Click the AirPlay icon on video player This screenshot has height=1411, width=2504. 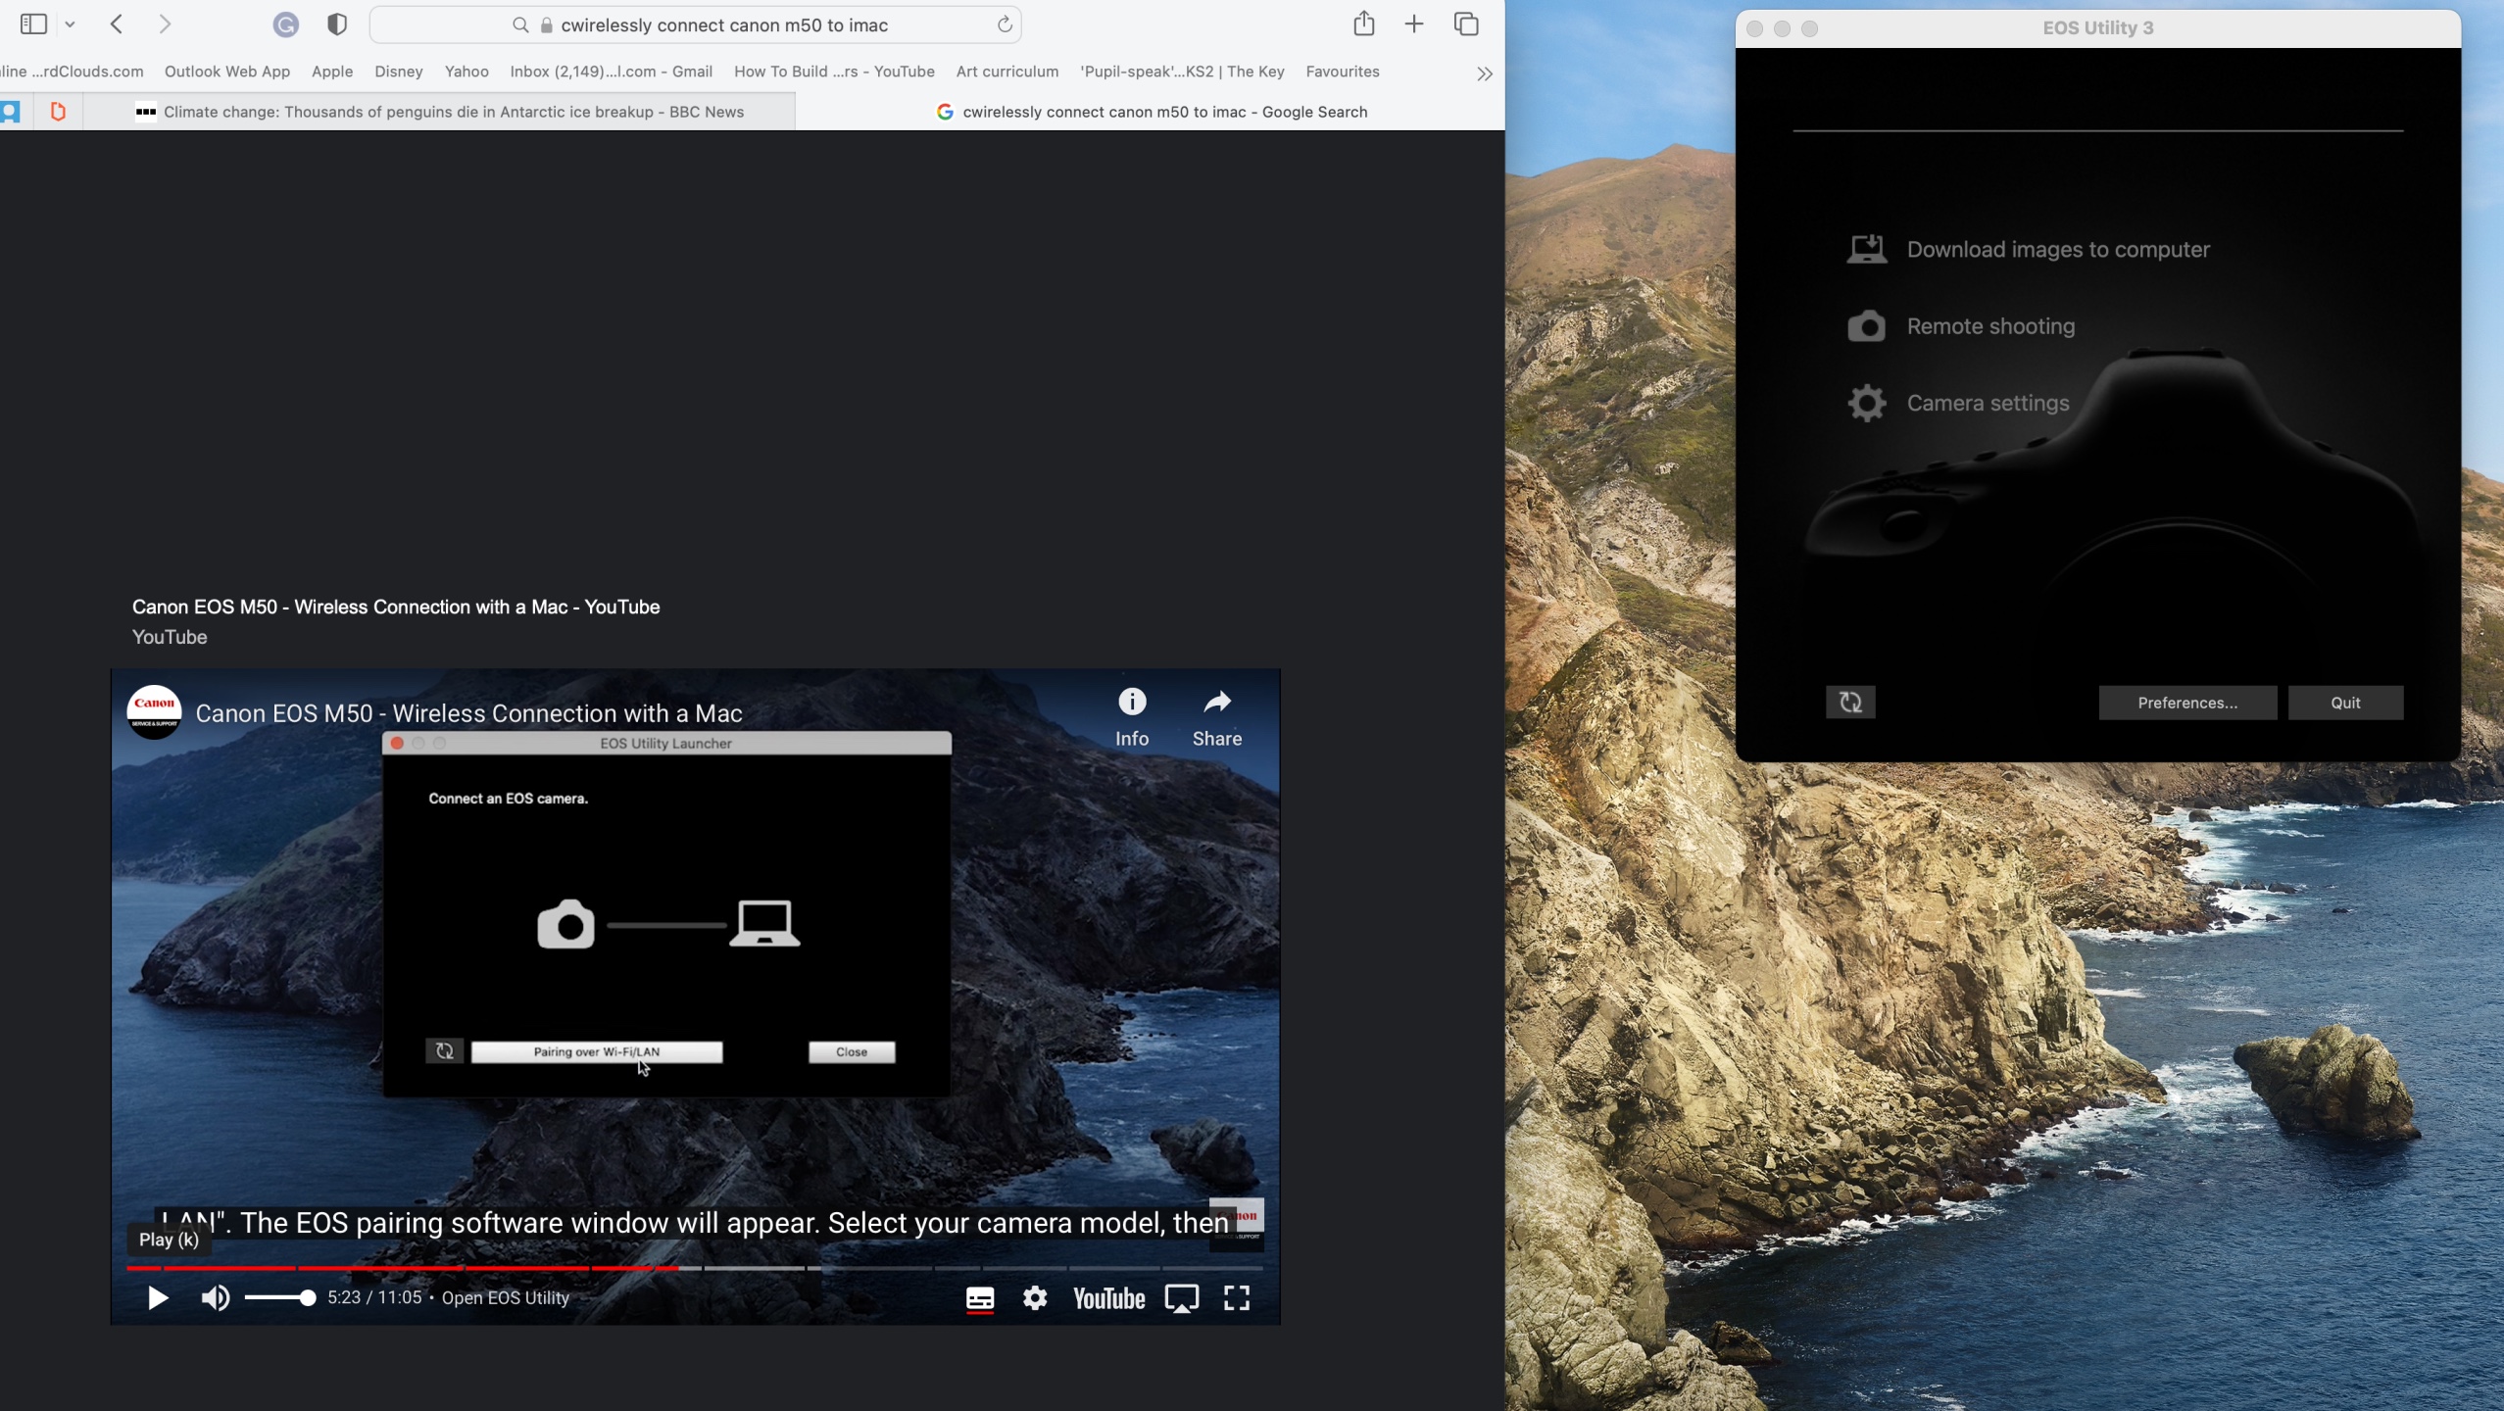tap(1181, 1298)
